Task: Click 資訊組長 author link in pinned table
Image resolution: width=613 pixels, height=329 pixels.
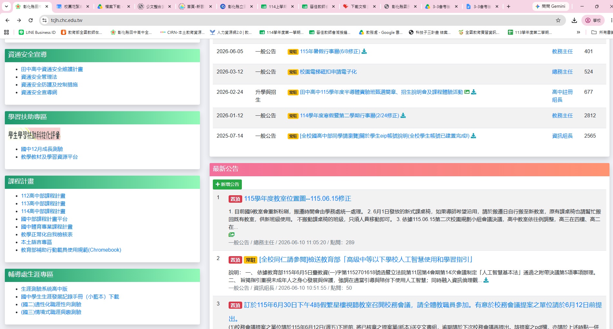Action: pyautogui.click(x=562, y=136)
